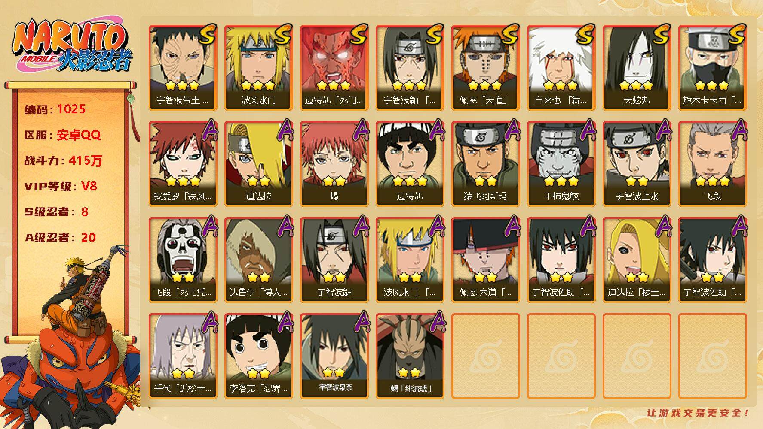The height and width of the screenshot is (429, 763).
Task: Click the Naruto Mobile 火影忍者 logo
Action: 70,46
